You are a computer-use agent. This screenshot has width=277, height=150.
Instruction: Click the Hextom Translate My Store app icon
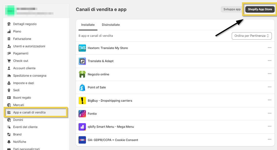tap(82, 48)
